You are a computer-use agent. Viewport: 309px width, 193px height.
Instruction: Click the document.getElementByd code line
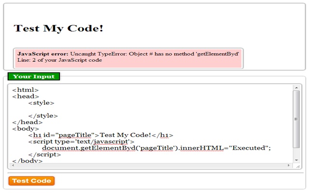tap(156, 148)
